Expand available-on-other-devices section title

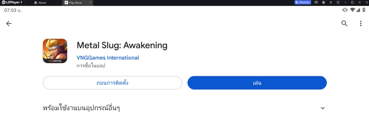point(81,108)
